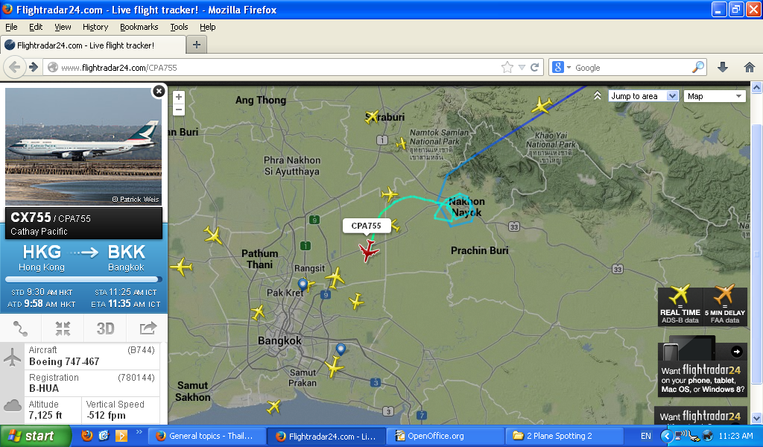Collapse the map controls with the double chevron
The image size is (763, 447).
[598, 96]
